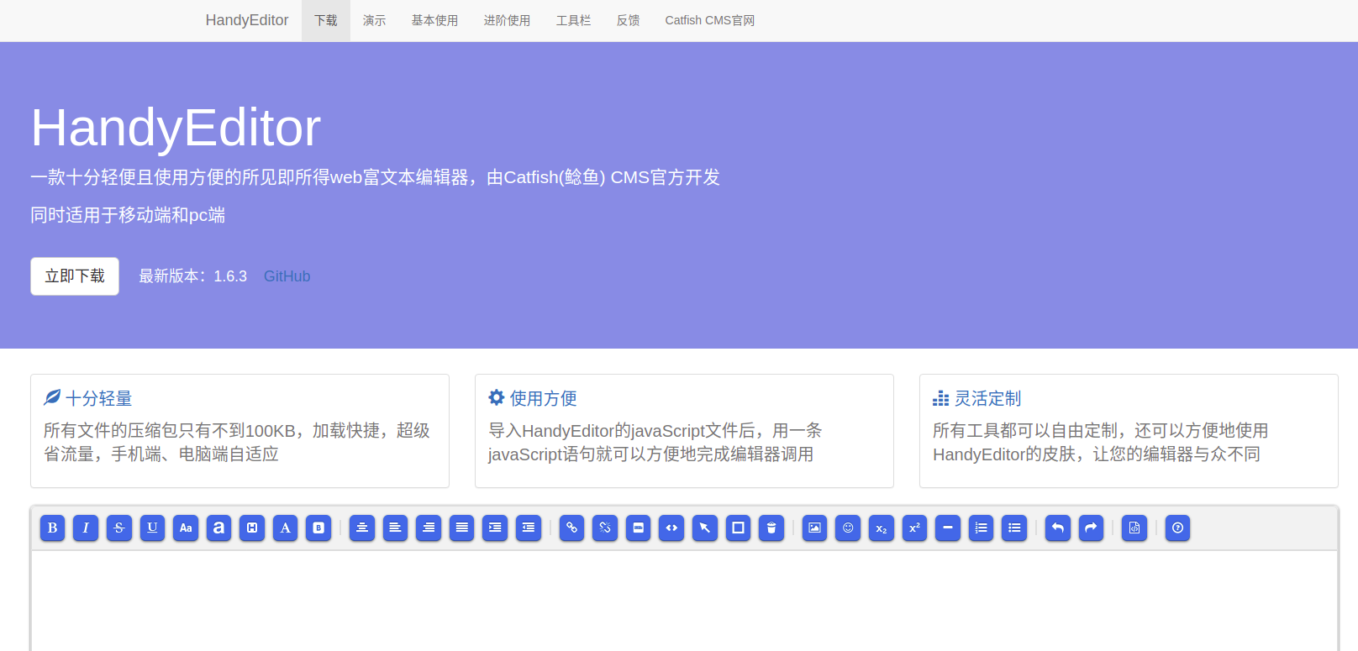This screenshot has width=1358, height=651.
Task: Decrease indent with the outdent button
Action: [528, 528]
